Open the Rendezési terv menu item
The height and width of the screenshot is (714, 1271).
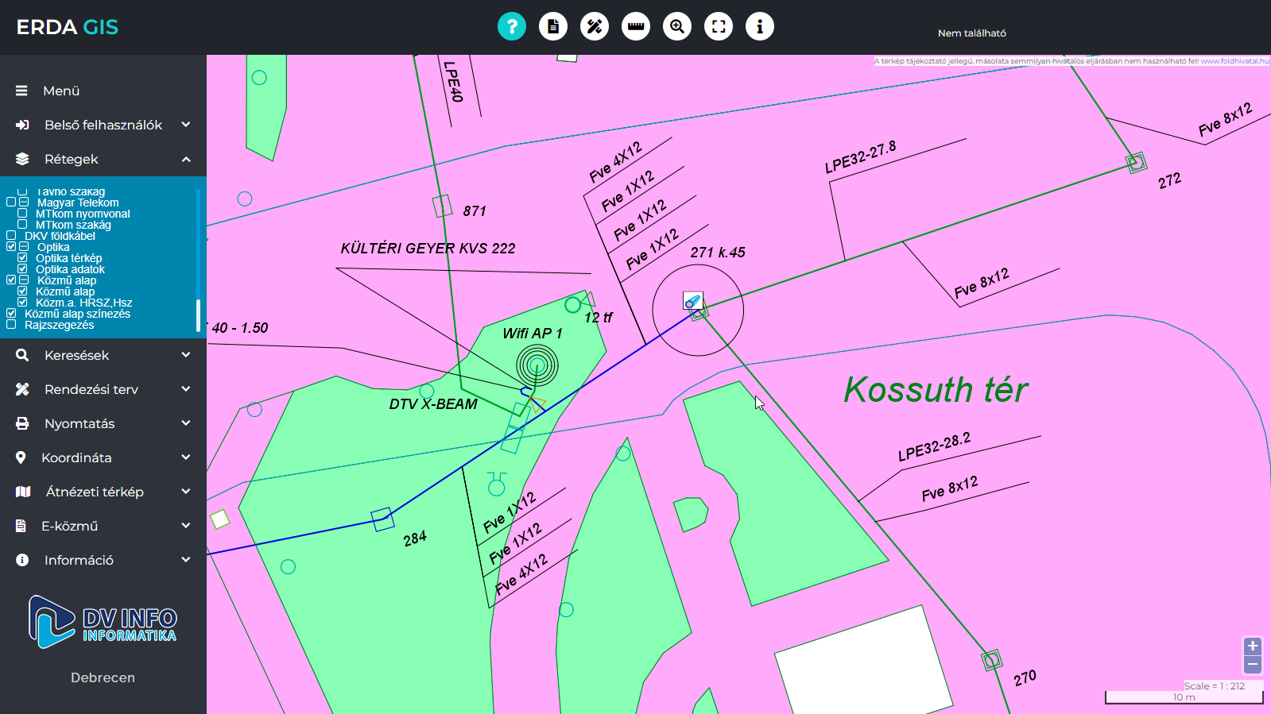tap(103, 389)
